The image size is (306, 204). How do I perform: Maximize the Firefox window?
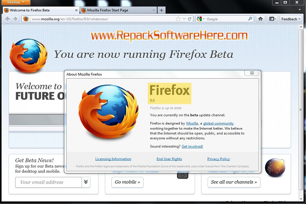pyautogui.click(x=285, y=3)
